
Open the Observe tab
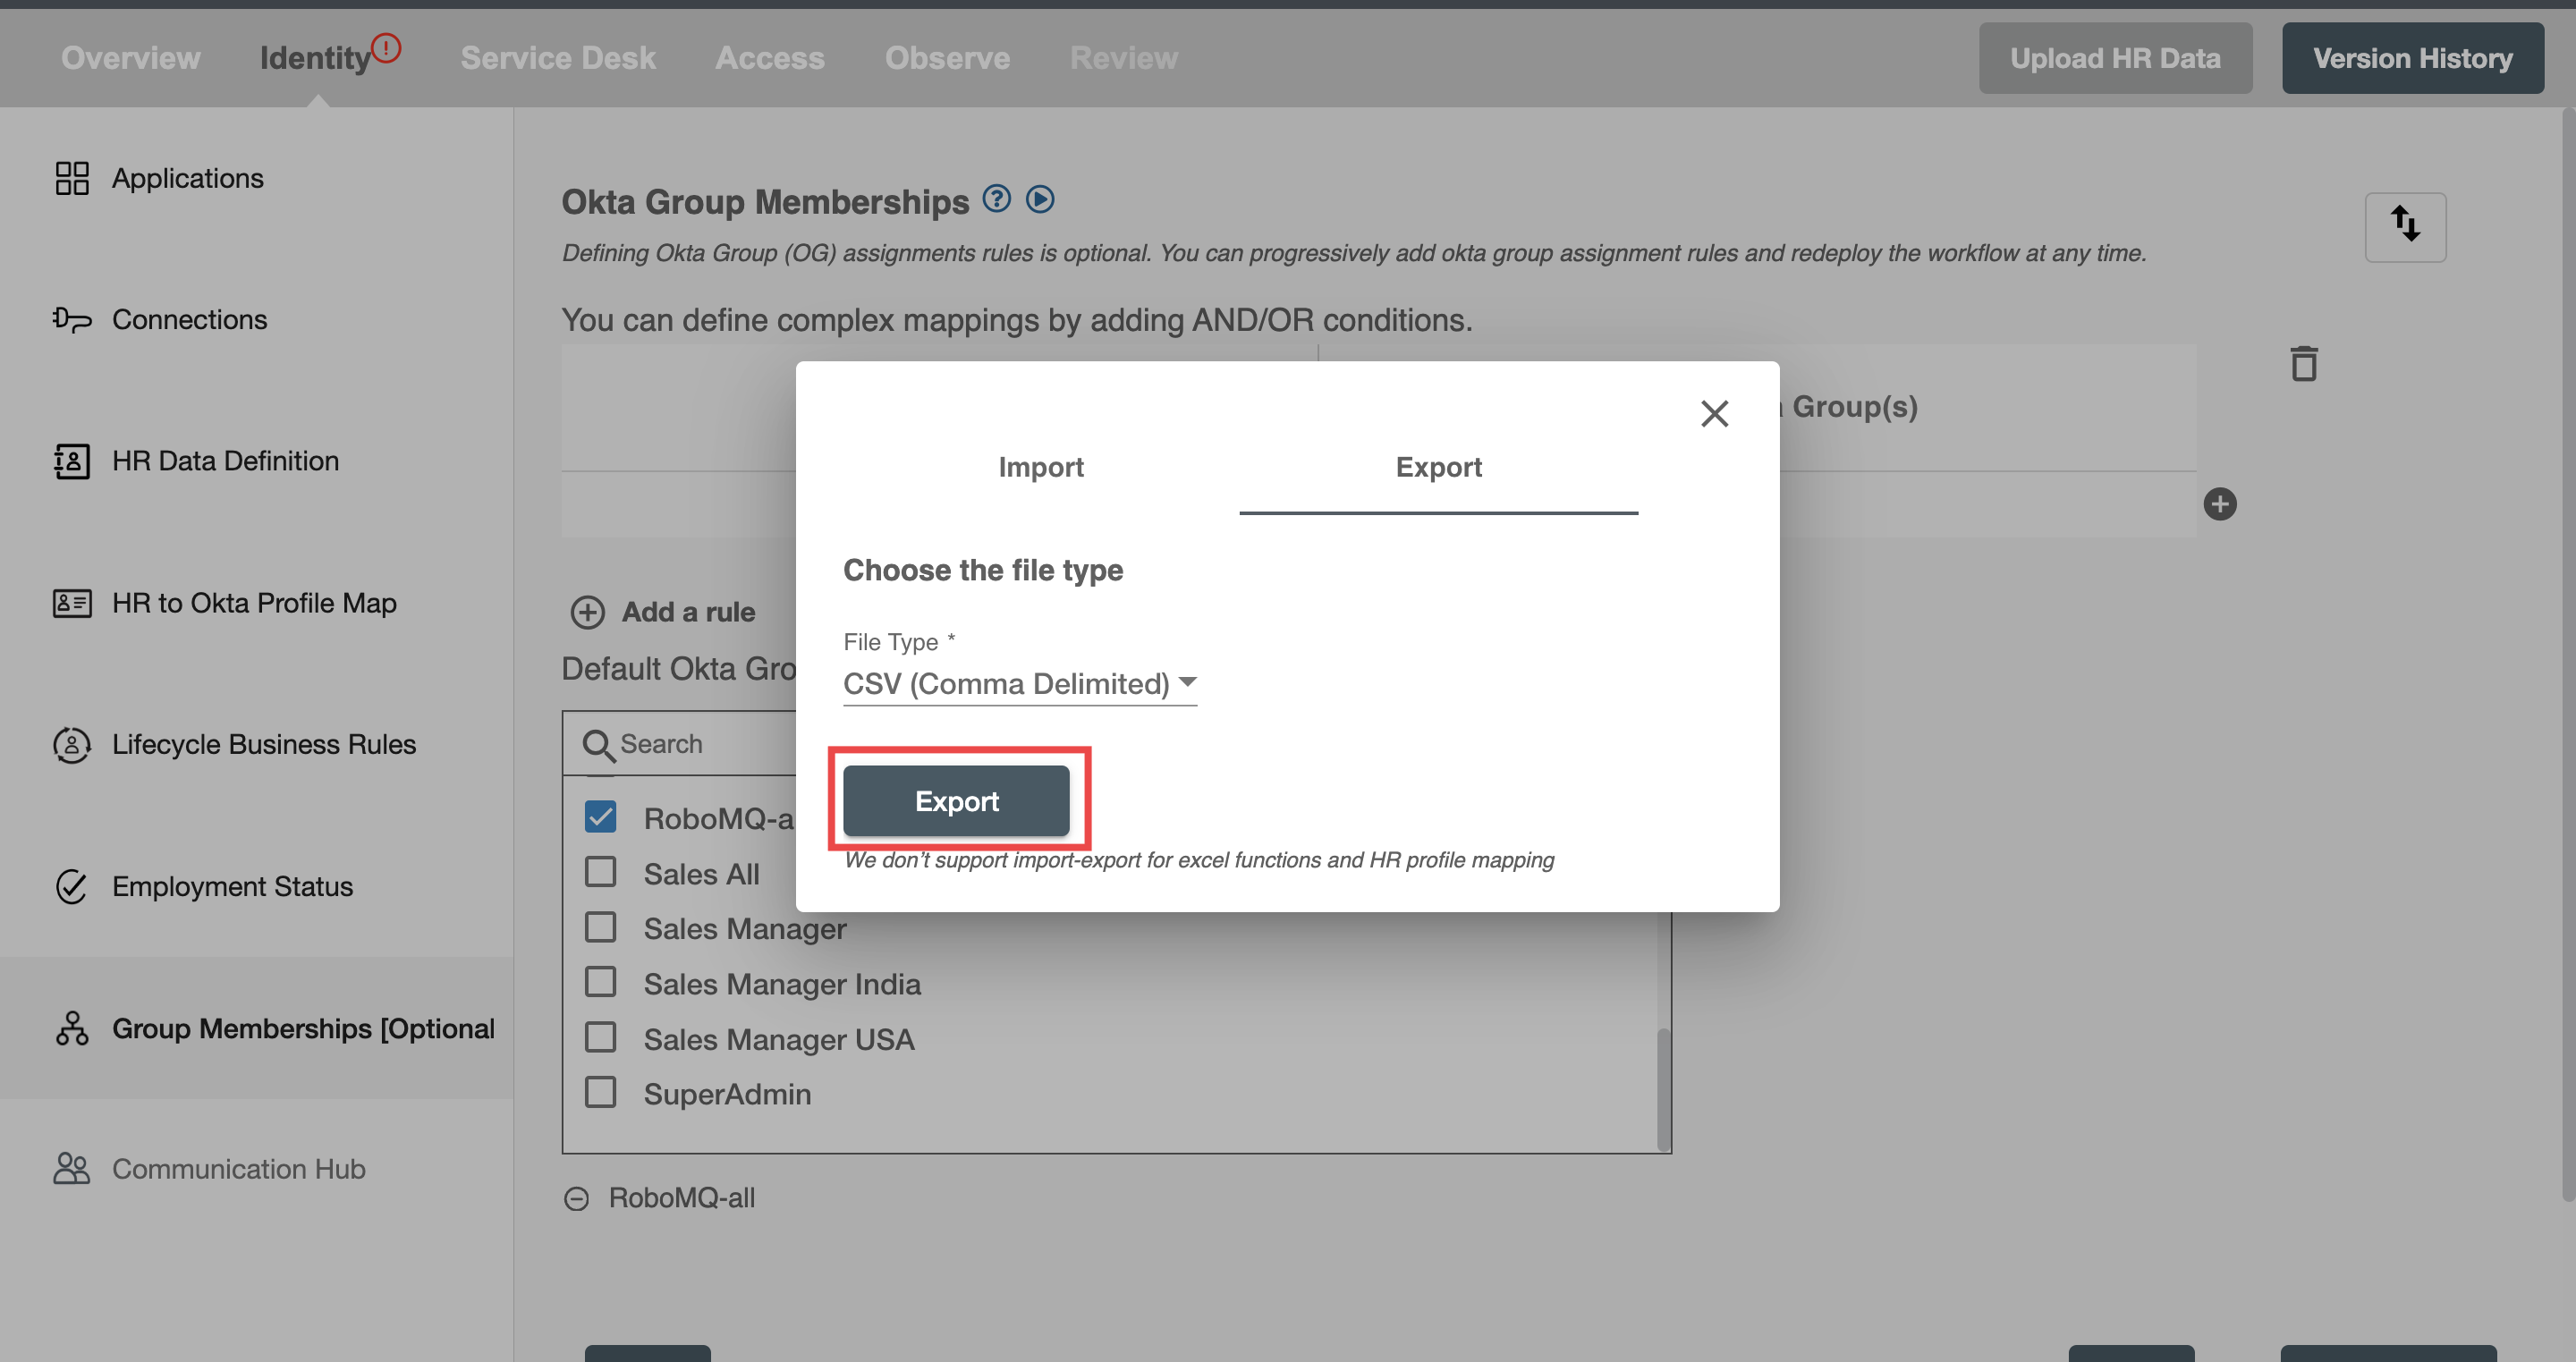947,58
